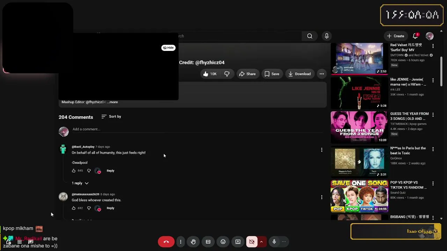Click the @mateussousa3639 cat avatar

(63, 197)
